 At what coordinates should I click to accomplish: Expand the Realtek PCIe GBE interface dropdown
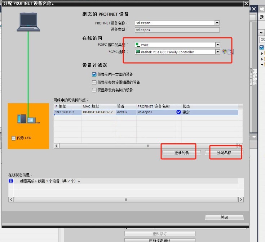click(x=217, y=52)
